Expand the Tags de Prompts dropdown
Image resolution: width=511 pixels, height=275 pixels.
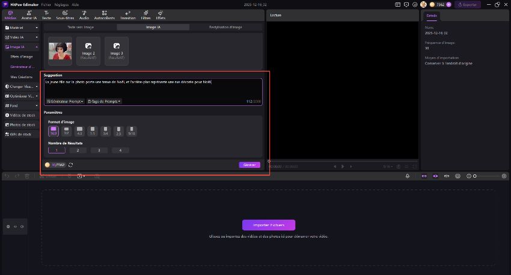click(104, 101)
